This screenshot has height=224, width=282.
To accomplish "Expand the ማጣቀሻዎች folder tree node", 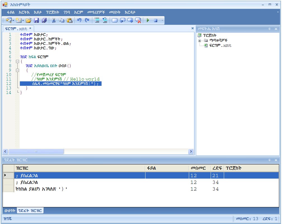I will [x=200, y=40].
